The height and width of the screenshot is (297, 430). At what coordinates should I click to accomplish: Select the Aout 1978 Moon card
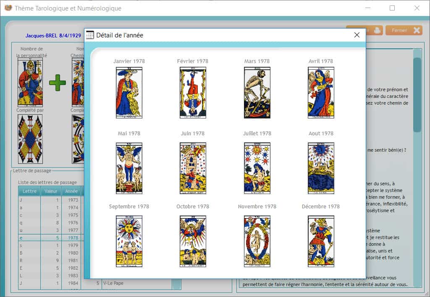321,168
